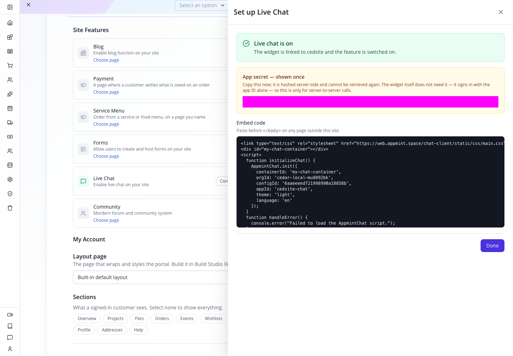Open the shield security icon in sidebar
The image size is (513, 356).
tap(10, 194)
